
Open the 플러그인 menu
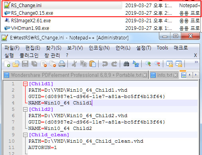pos(29,55)
